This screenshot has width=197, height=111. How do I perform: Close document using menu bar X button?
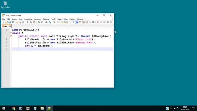pyautogui.click(x=112, y=19)
